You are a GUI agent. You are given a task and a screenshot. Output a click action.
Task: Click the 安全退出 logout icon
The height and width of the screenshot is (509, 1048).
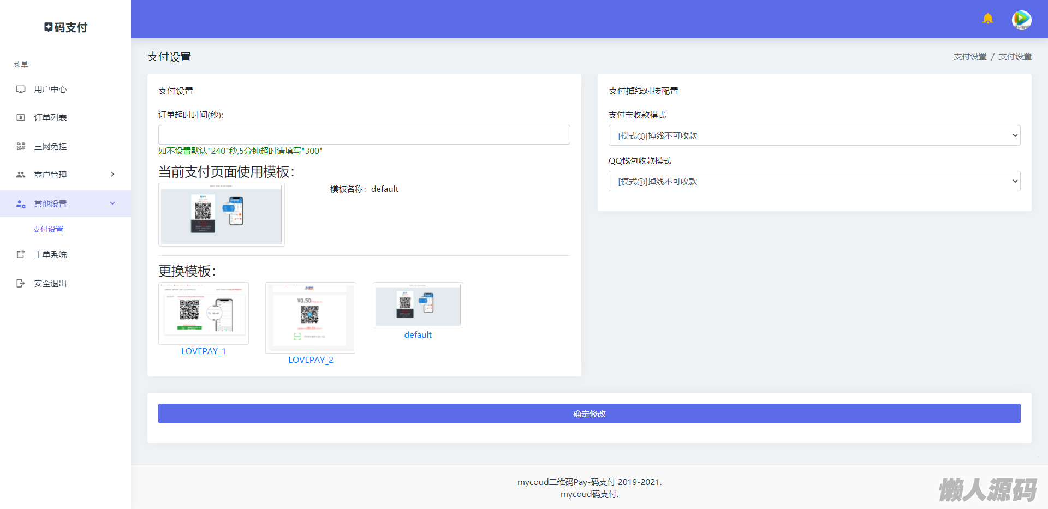[21, 283]
